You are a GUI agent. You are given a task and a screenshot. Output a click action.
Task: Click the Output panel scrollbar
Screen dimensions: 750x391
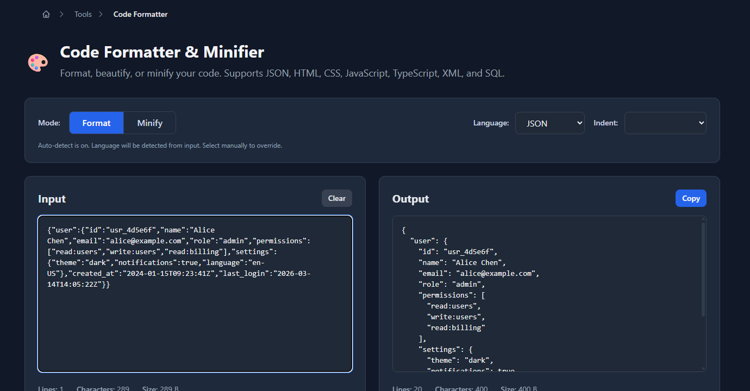703,269
